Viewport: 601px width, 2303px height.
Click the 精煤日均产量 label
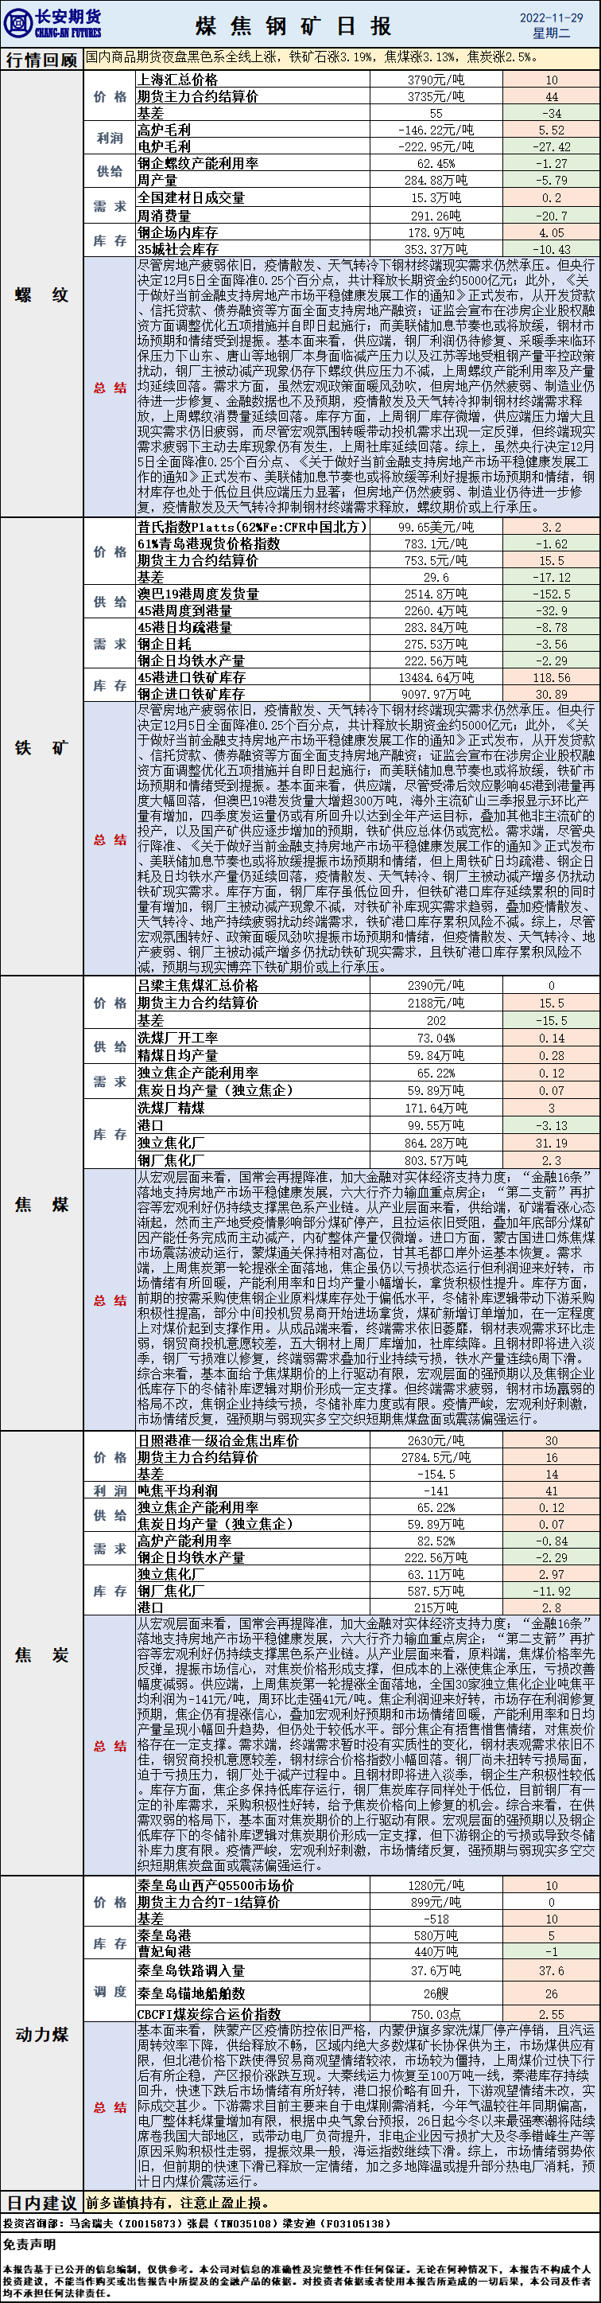click(x=176, y=1055)
